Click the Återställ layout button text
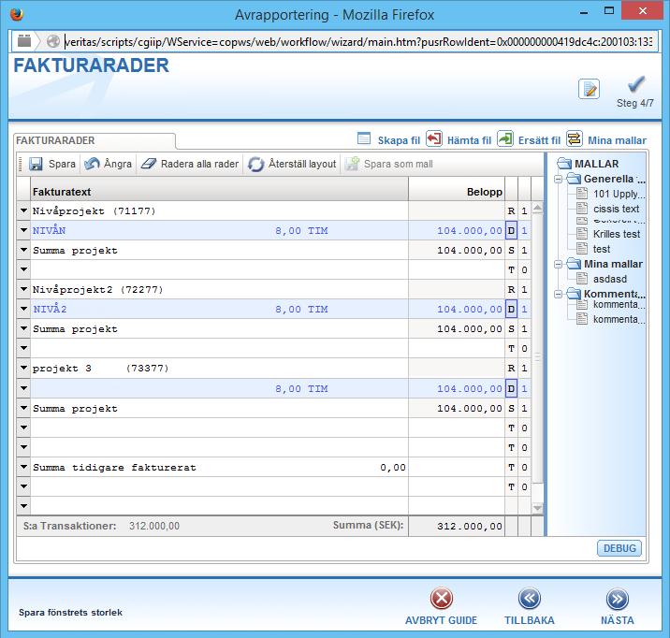The height and width of the screenshot is (638, 670). tap(302, 164)
